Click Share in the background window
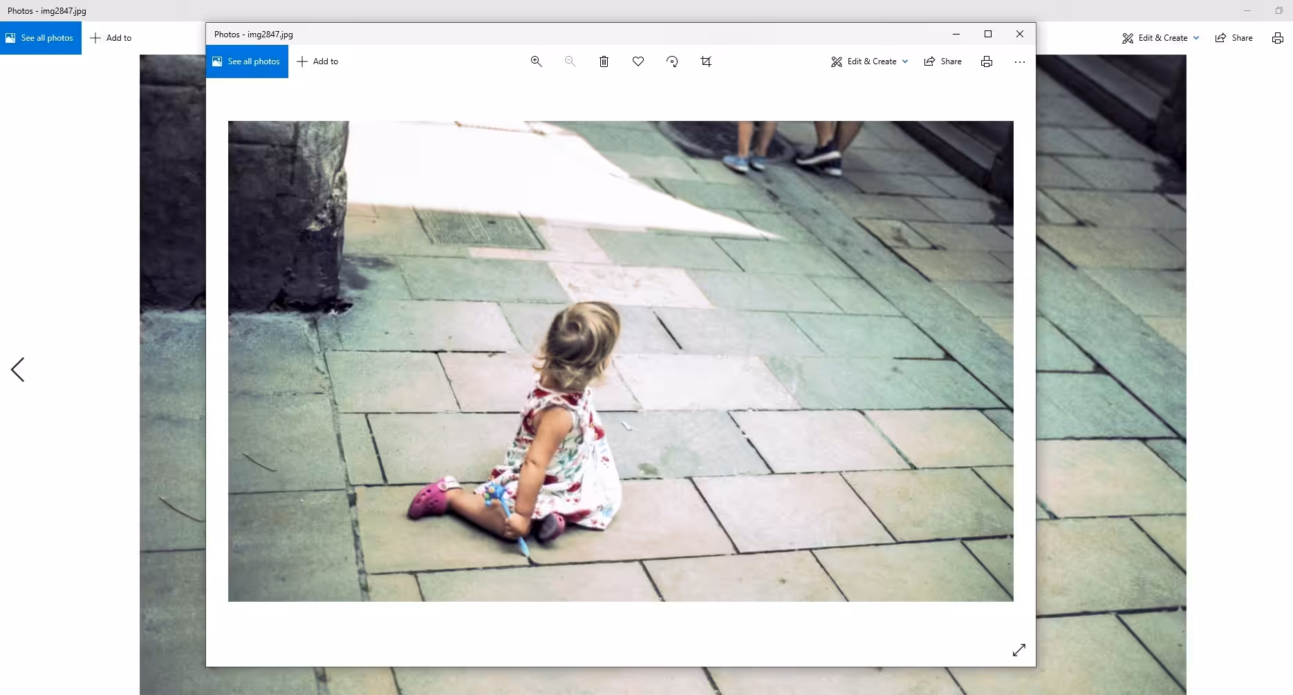The height and width of the screenshot is (695, 1293). (1234, 38)
